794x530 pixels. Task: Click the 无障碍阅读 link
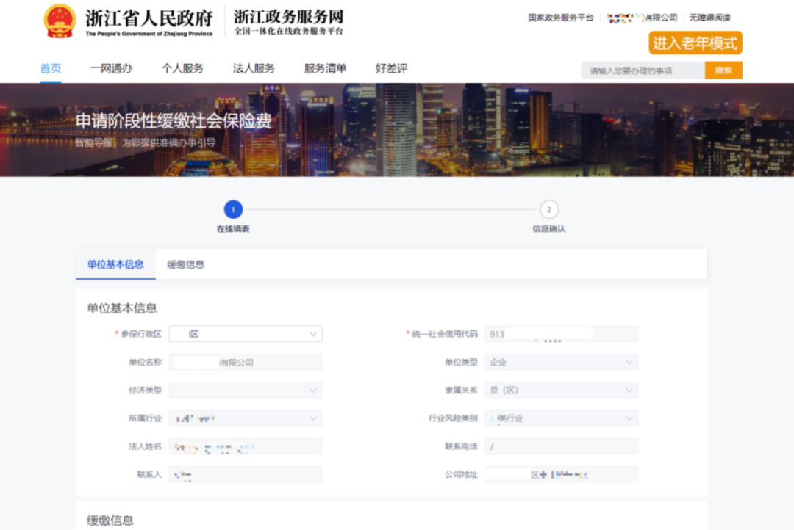[x=710, y=18]
